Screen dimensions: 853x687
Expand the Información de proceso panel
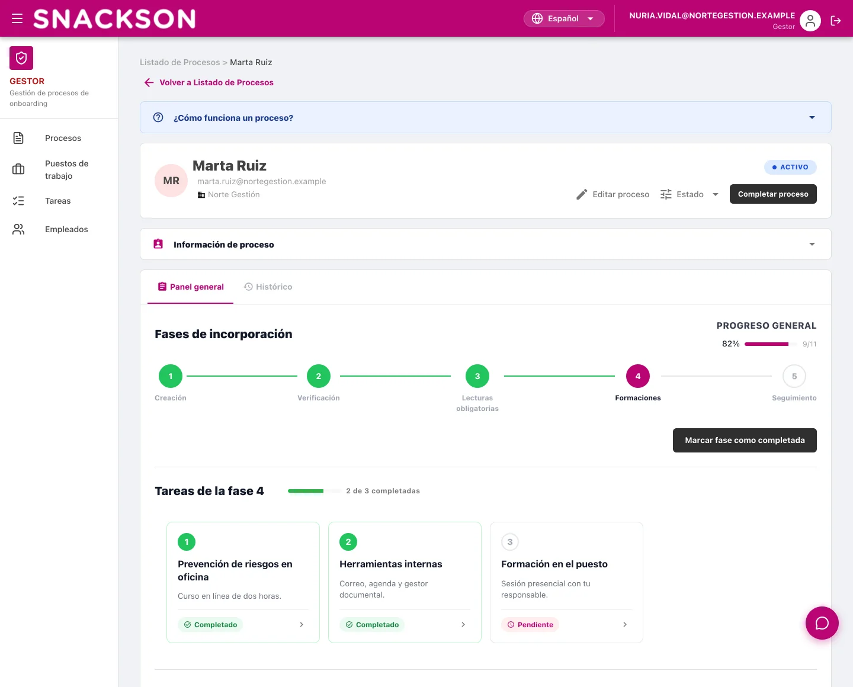tap(486, 244)
